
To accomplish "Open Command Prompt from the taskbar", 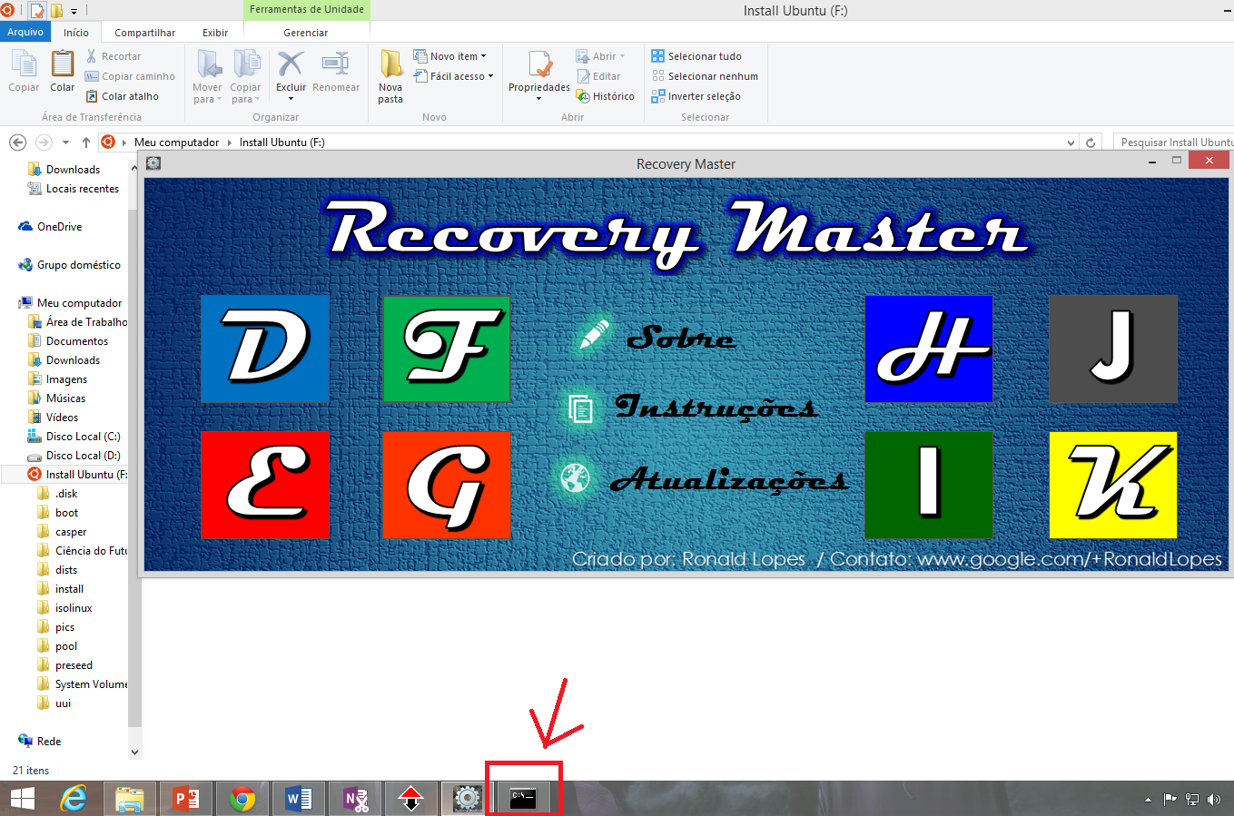I will coord(523,799).
